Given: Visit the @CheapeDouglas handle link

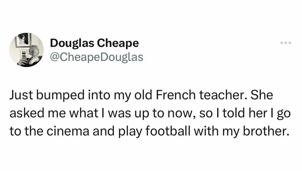Looking at the screenshot, I should 96,57.
